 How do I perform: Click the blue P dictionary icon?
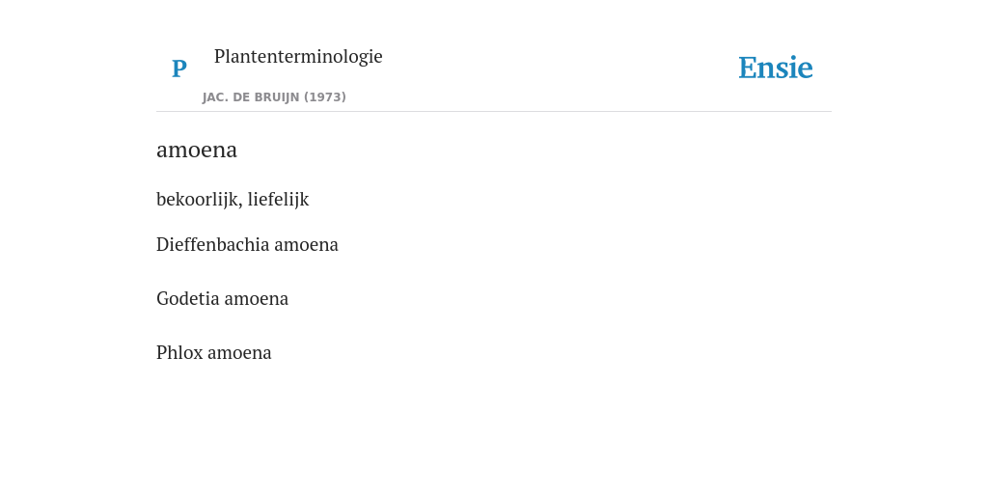(178, 69)
